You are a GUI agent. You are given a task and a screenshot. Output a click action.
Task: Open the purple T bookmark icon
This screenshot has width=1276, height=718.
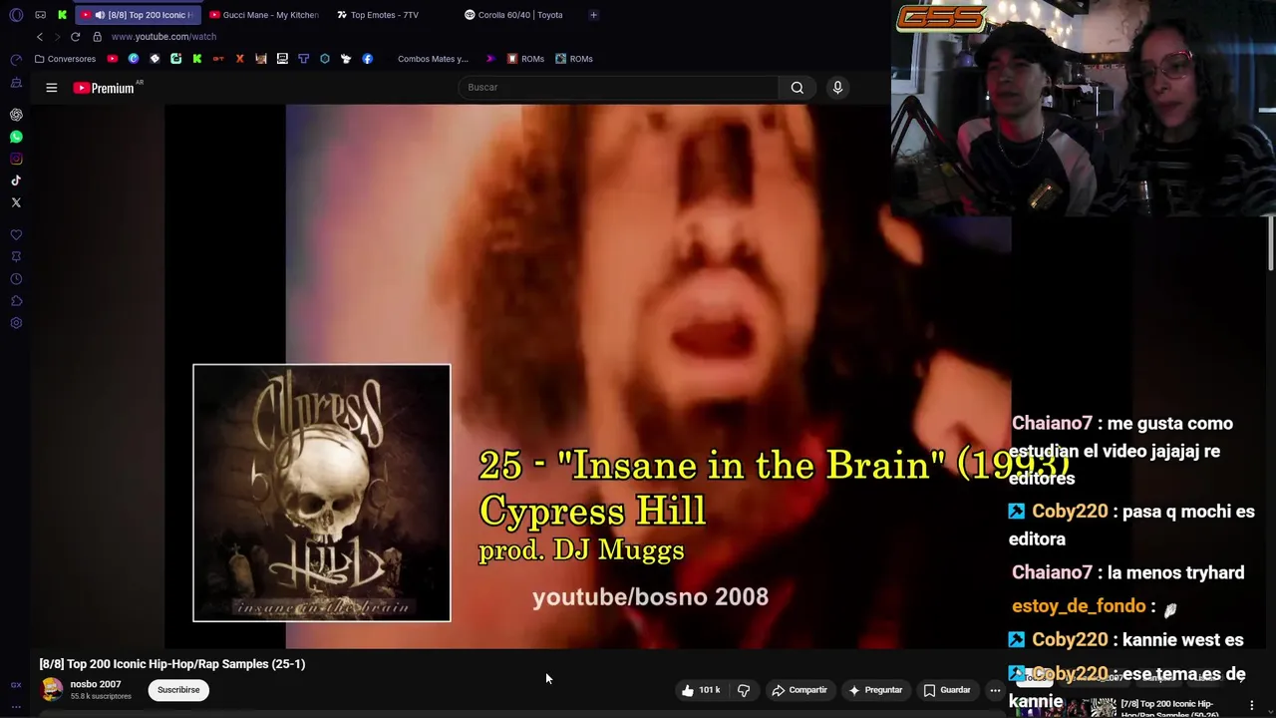point(303,59)
